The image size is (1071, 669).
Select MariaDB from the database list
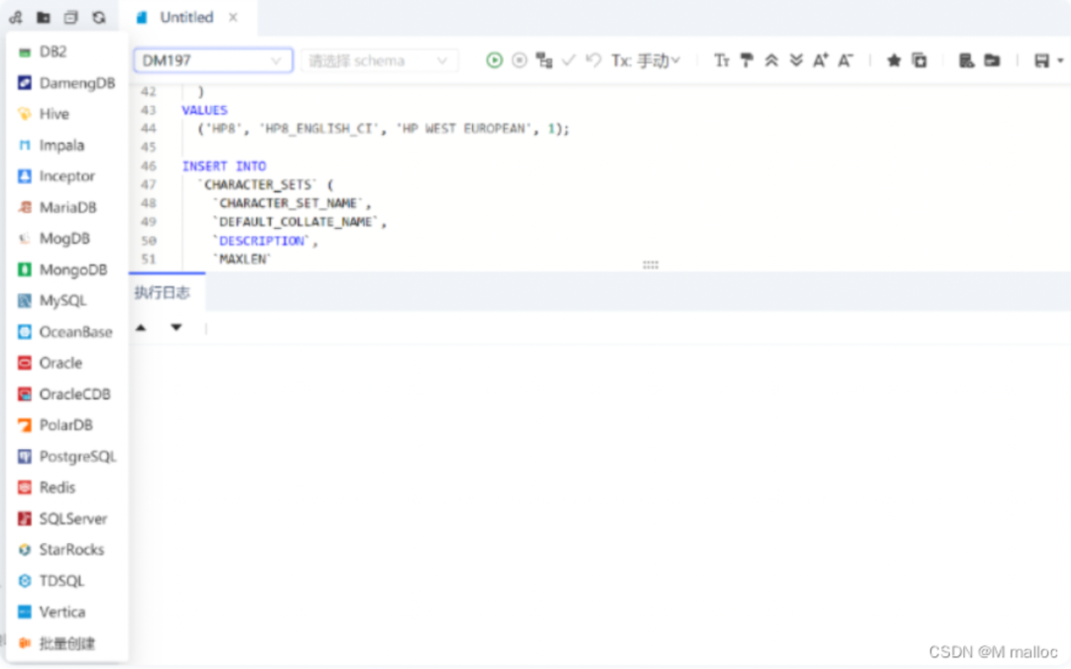[x=67, y=207]
